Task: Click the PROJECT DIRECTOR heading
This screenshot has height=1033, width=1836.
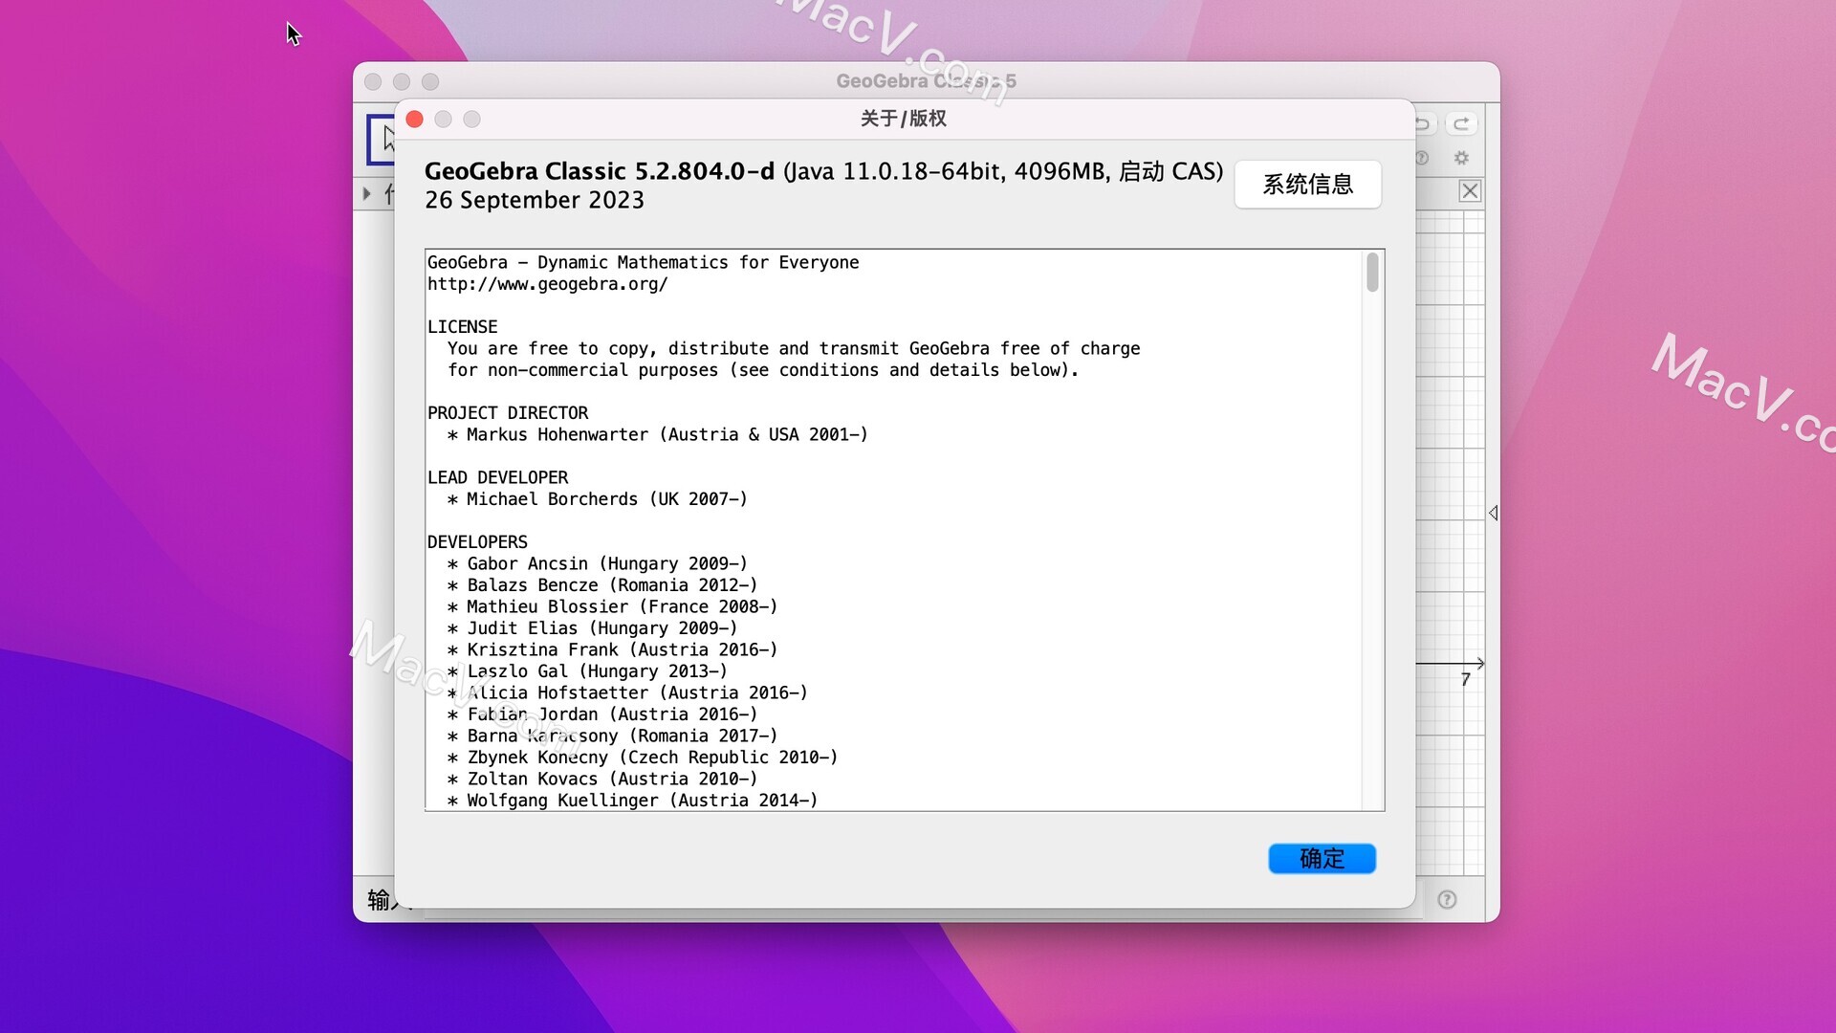Action: [507, 413]
